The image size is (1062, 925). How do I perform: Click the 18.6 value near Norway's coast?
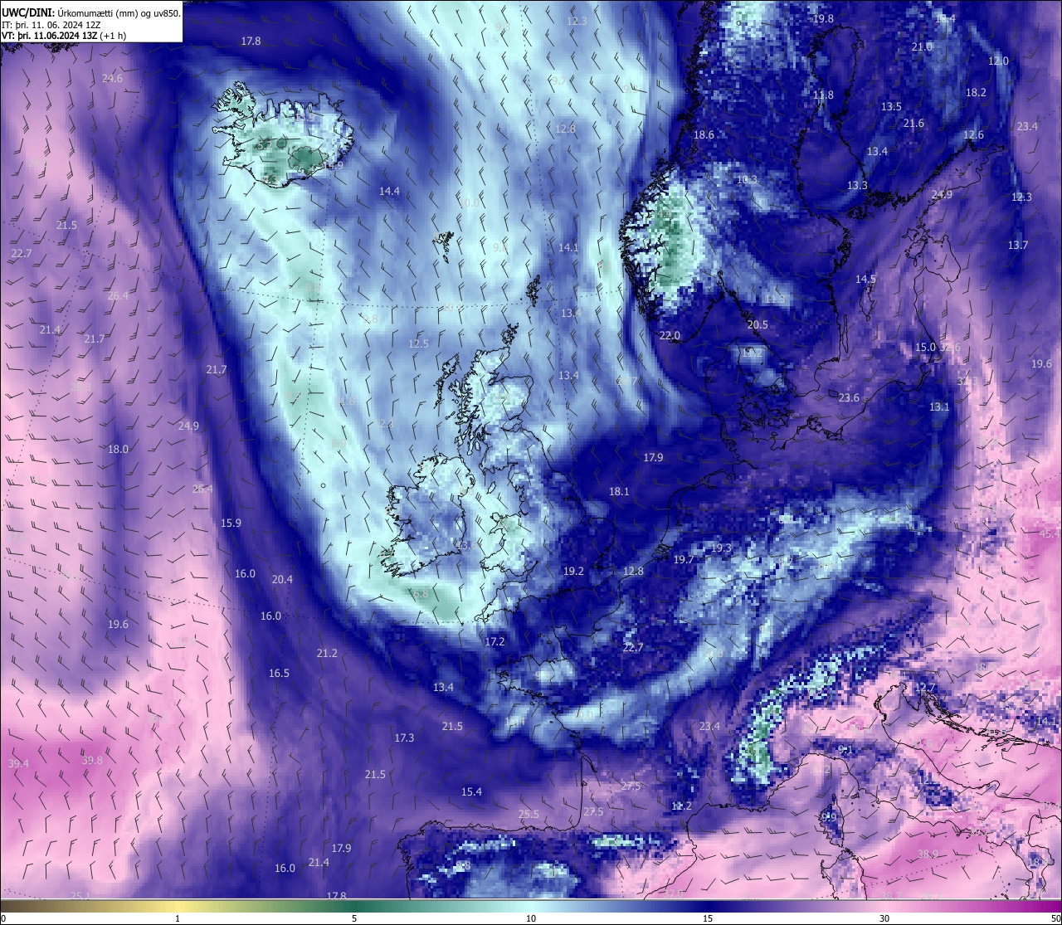tap(704, 134)
